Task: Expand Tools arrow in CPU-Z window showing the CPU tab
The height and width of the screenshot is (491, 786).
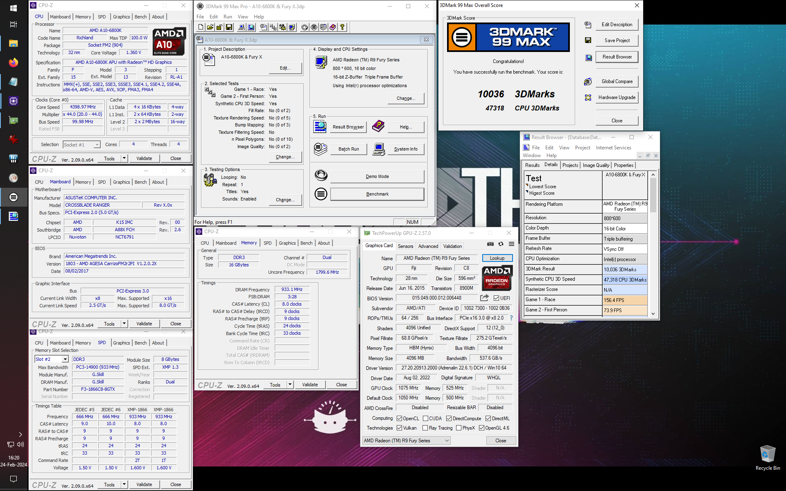Action: [x=124, y=158]
